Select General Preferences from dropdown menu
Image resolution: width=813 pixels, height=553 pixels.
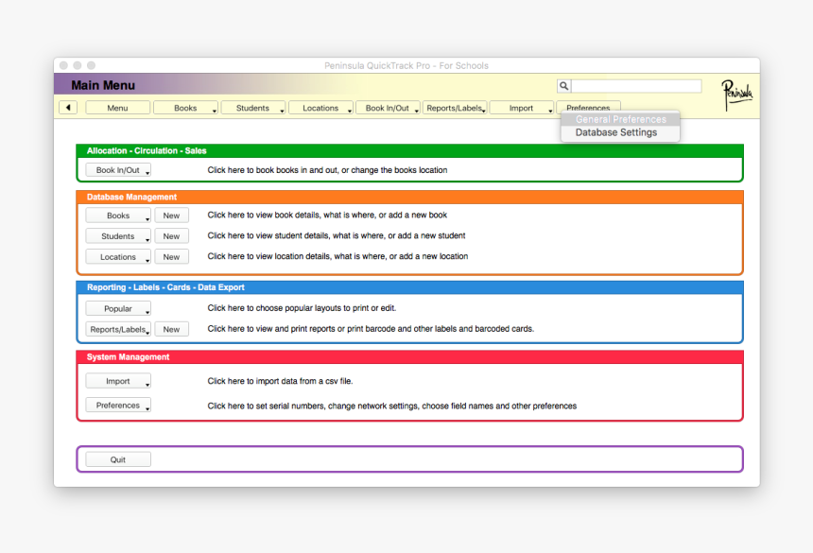coord(620,119)
